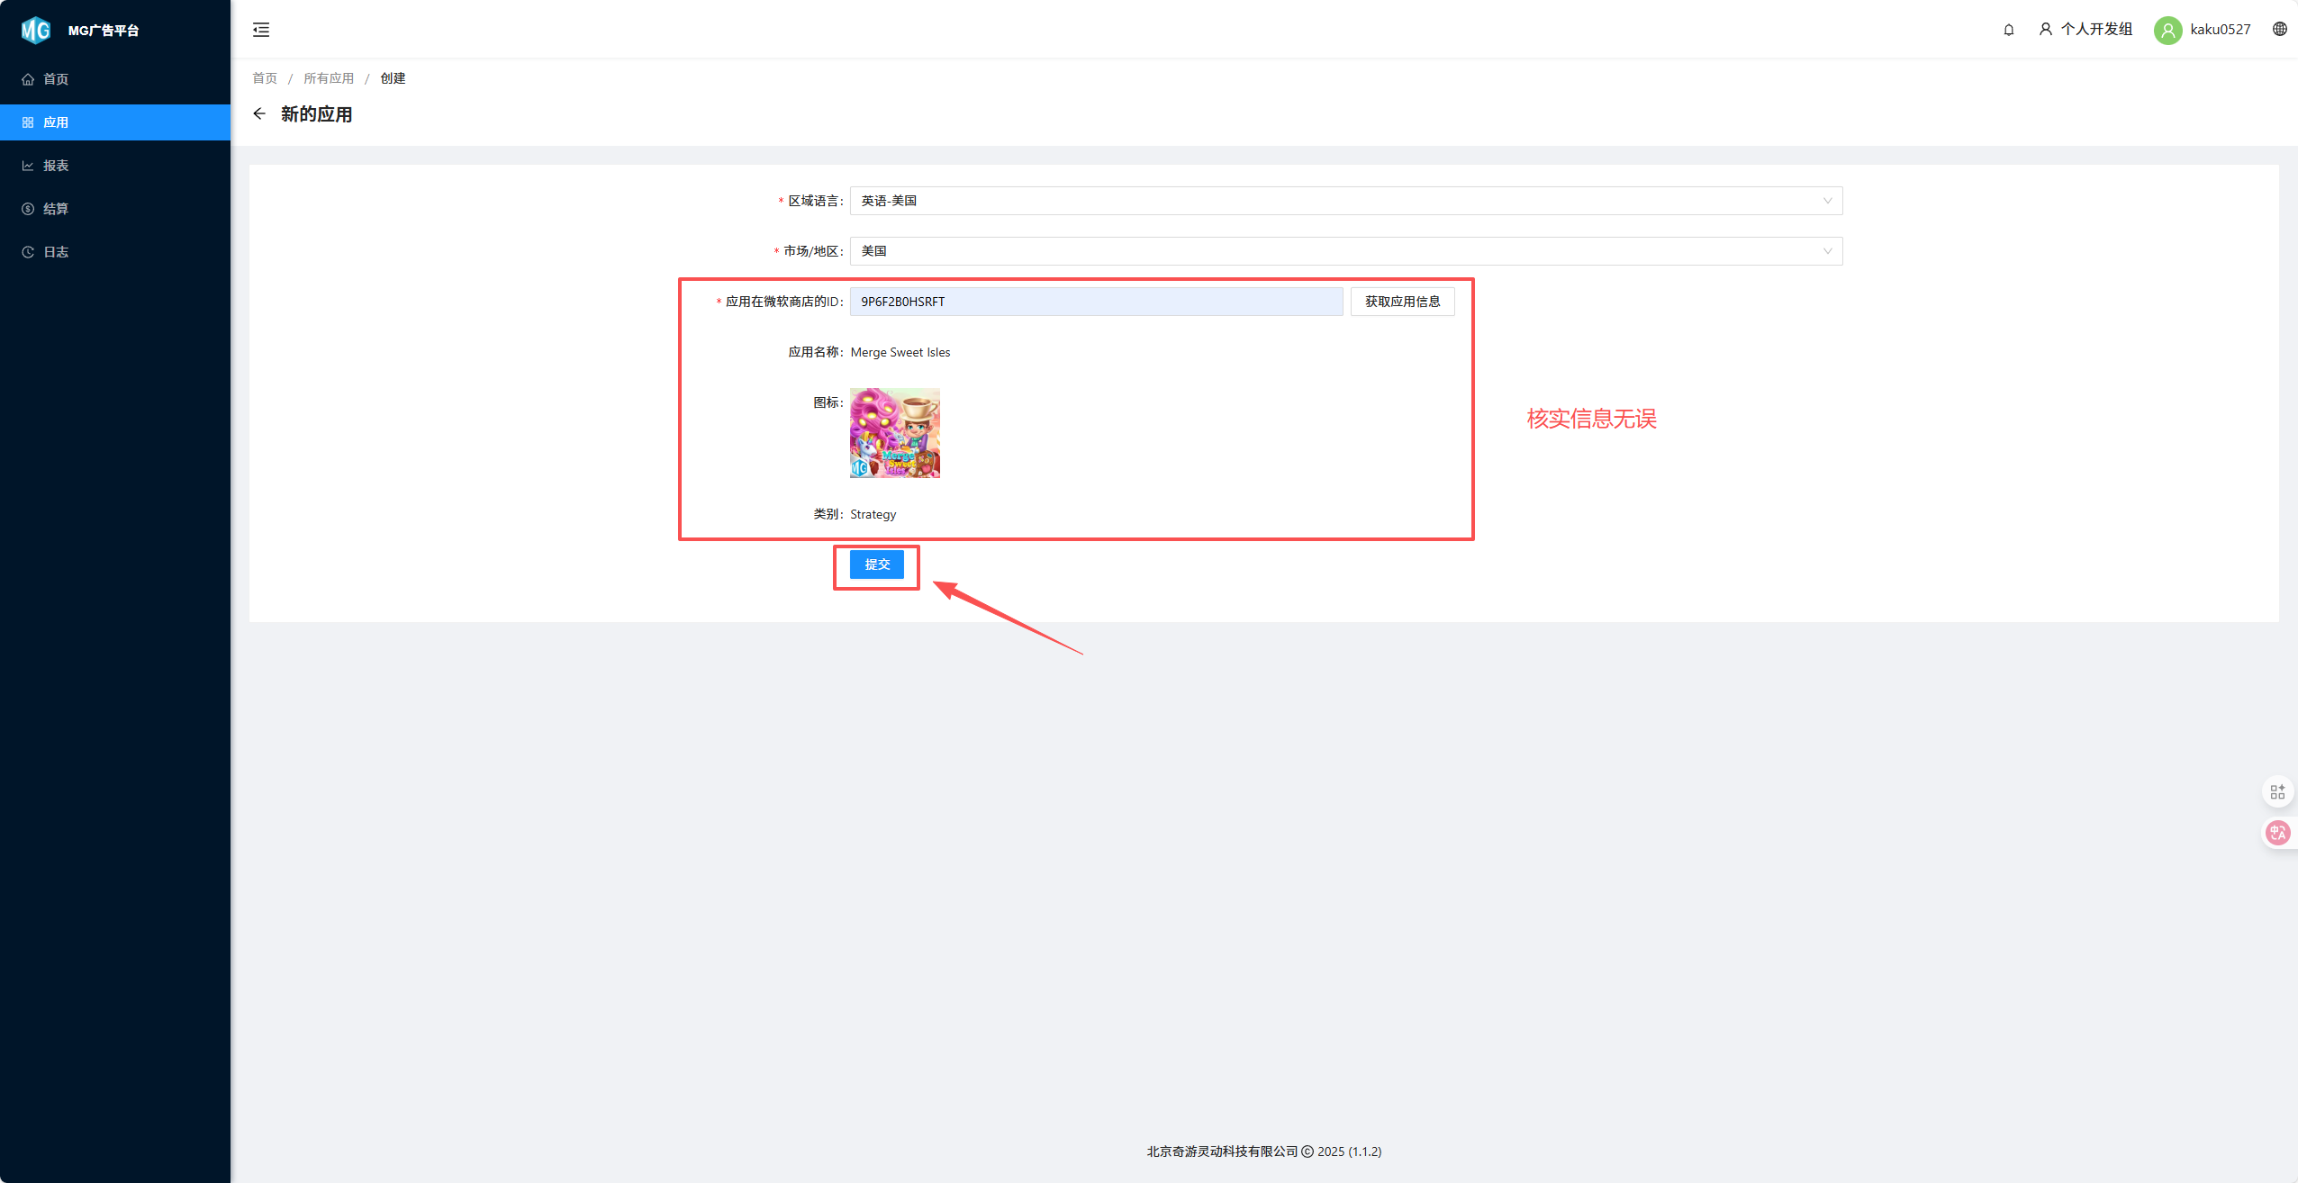
Task: Click the MG logo icon
Action: (35, 30)
